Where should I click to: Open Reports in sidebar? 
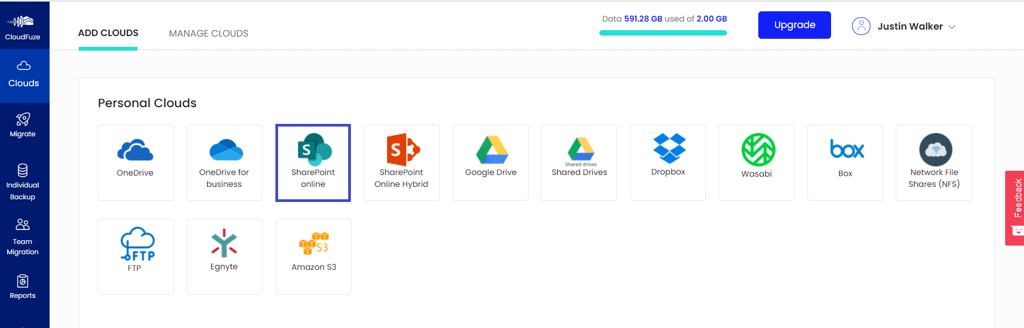point(23,287)
